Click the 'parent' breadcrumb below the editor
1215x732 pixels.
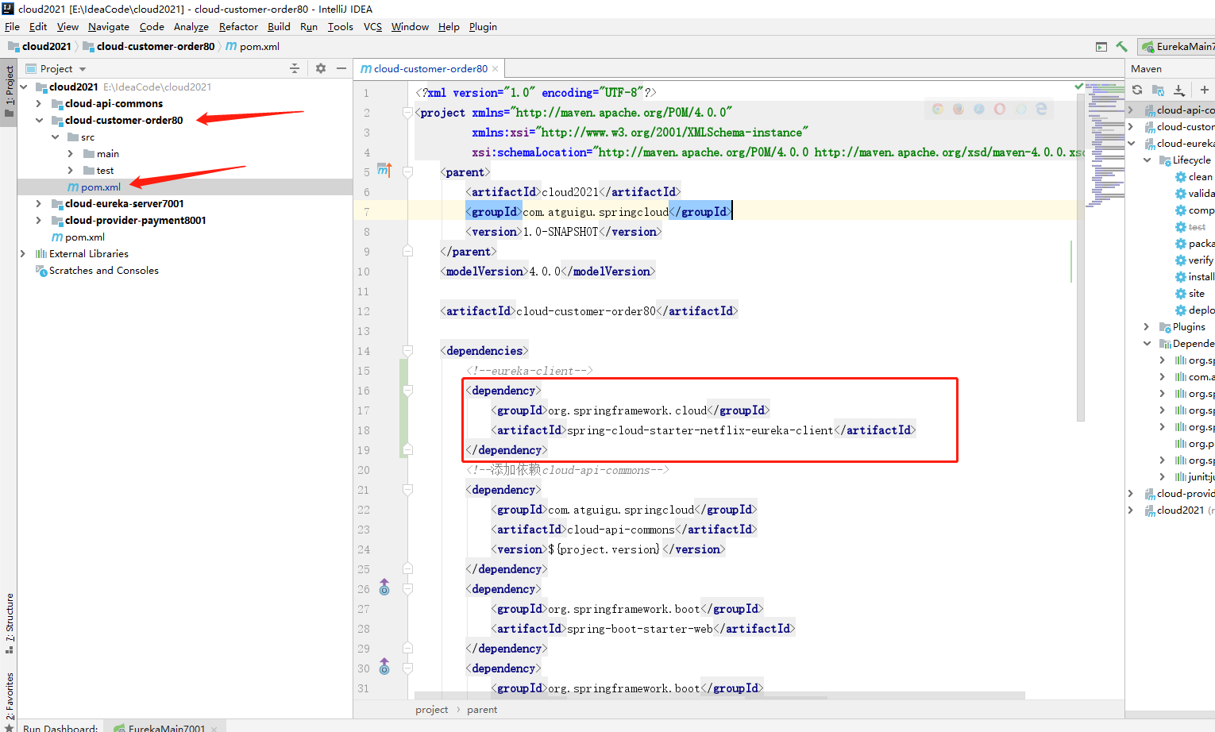pos(482,710)
